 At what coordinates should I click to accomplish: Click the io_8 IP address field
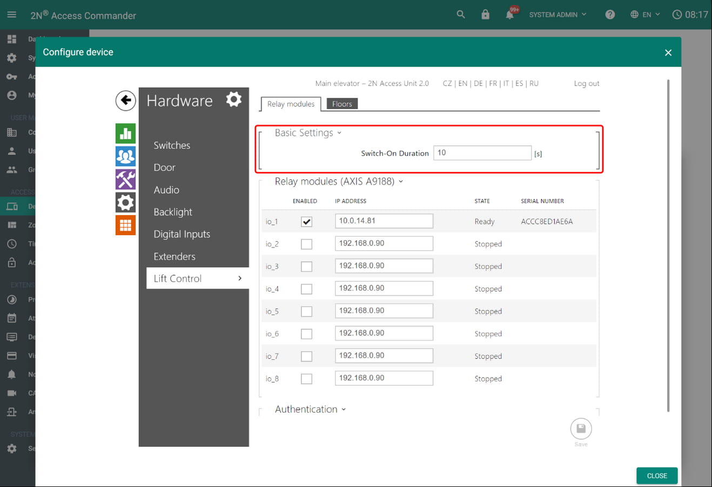(x=384, y=378)
